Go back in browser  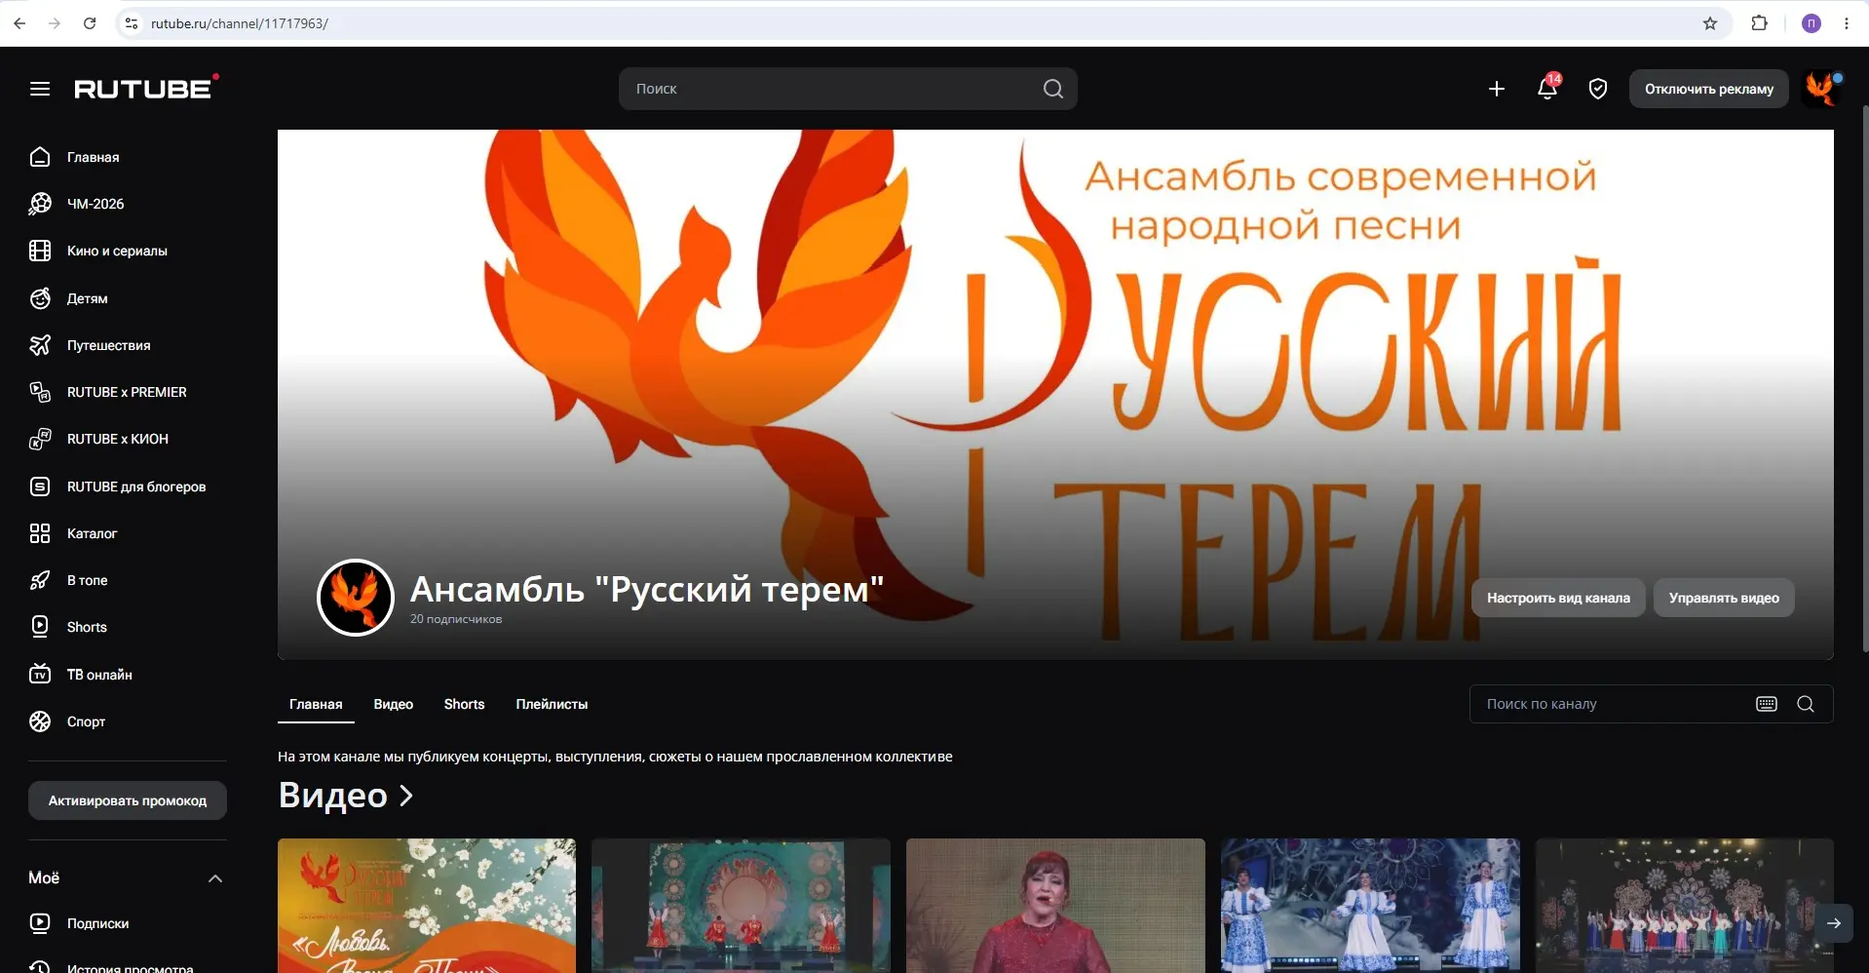coord(19,23)
